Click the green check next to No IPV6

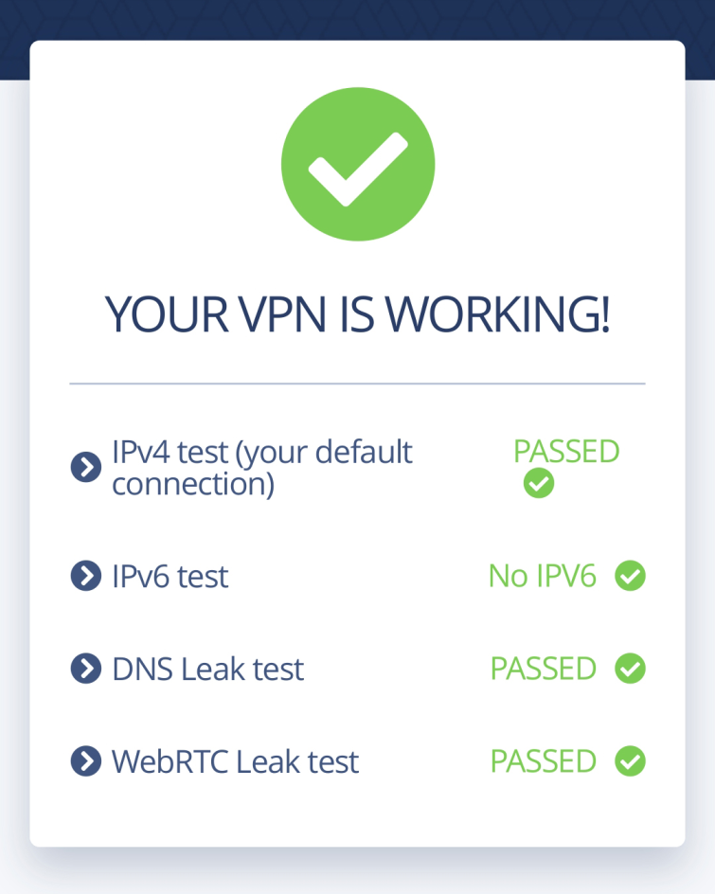[630, 576]
